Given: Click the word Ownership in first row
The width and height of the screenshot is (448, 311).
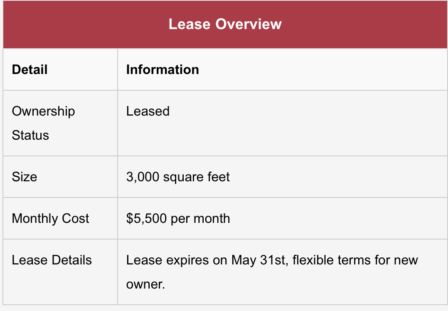Looking at the screenshot, I should pos(43,111).
